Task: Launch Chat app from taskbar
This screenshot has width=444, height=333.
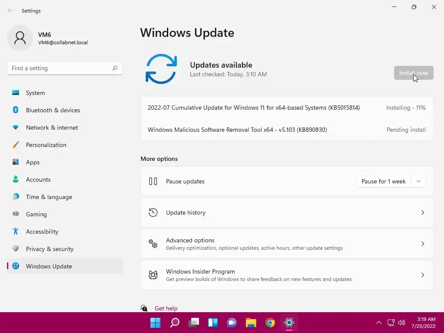Action: (232, 323)
